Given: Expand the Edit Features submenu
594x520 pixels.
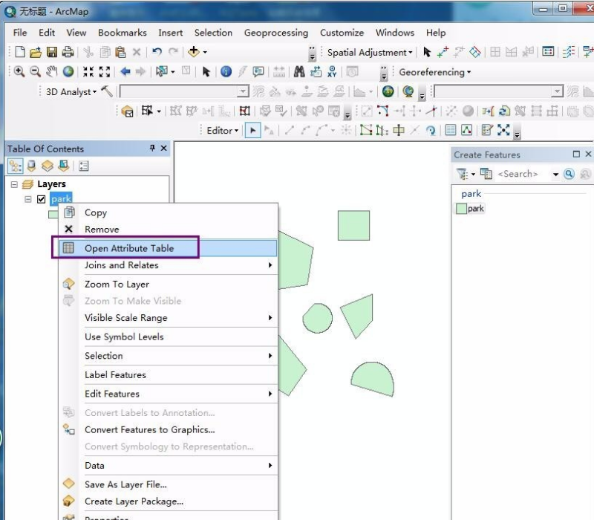Looking at the screenshot, I should click(x=168, y=394).
